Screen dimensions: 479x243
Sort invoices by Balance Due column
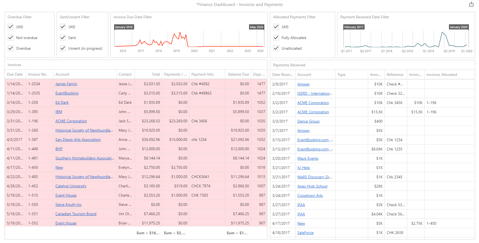pyautogui.click(x=238, y=74)
